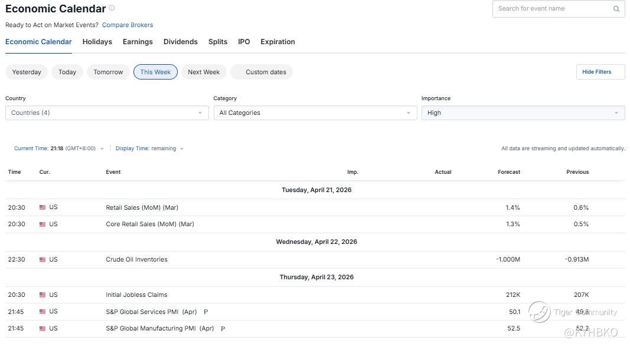Open the Countries (4) dropdown

[x=107, y=113]
